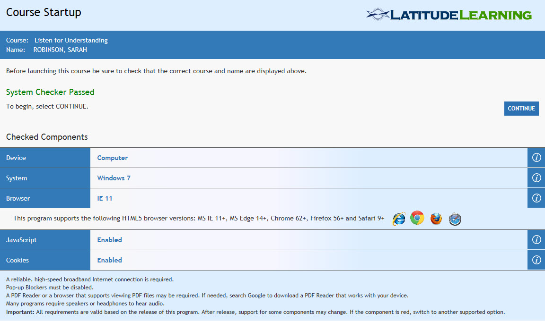This screenshot has height=321, width=545.
Task: Click the Firefox browser icon
Action: coord(436,219)
